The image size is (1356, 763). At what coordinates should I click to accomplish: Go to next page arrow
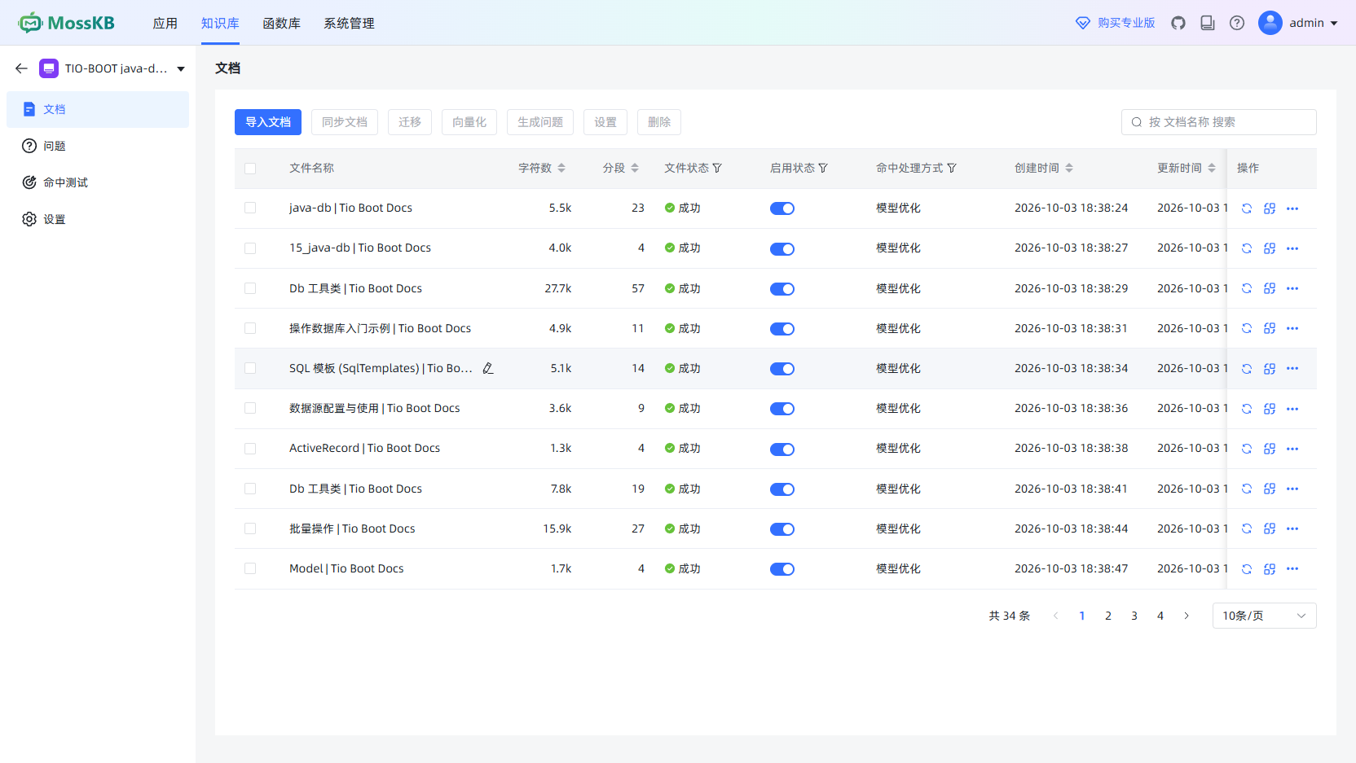(1186, 616)
